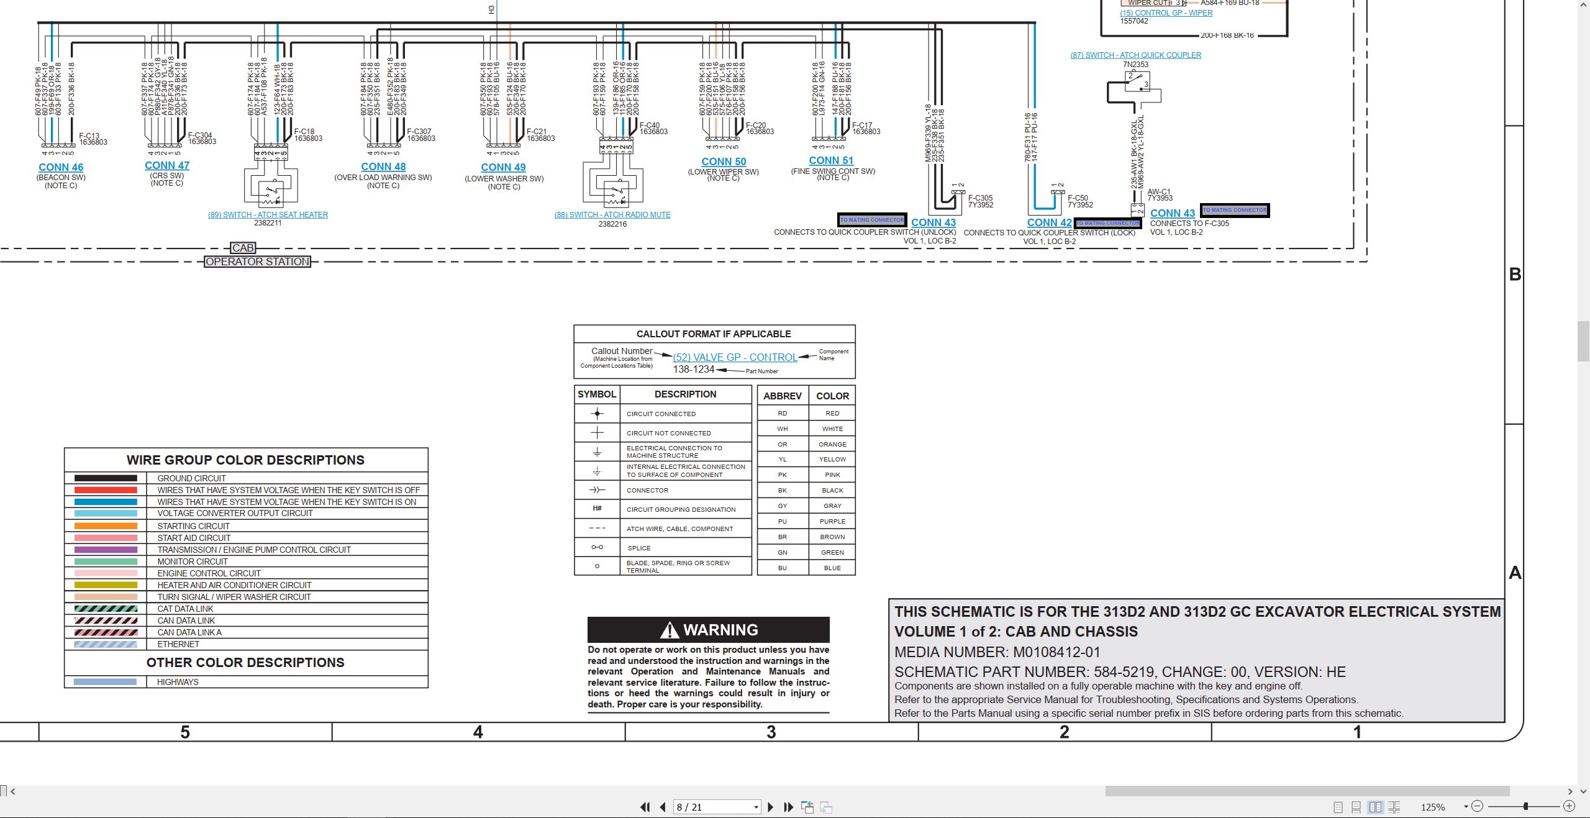Click the horizontal scrollbar right arrow
The width and height of the screenshot is (1590, 818).
click(x=1570, y=791)
